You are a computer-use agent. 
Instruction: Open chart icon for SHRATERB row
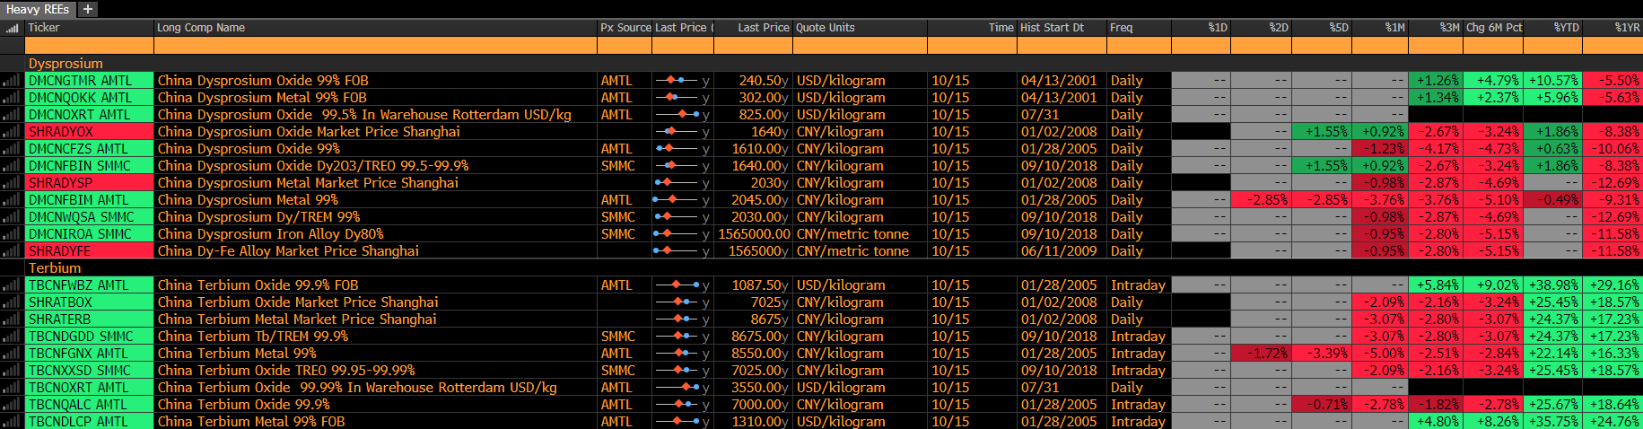point(12,320)
